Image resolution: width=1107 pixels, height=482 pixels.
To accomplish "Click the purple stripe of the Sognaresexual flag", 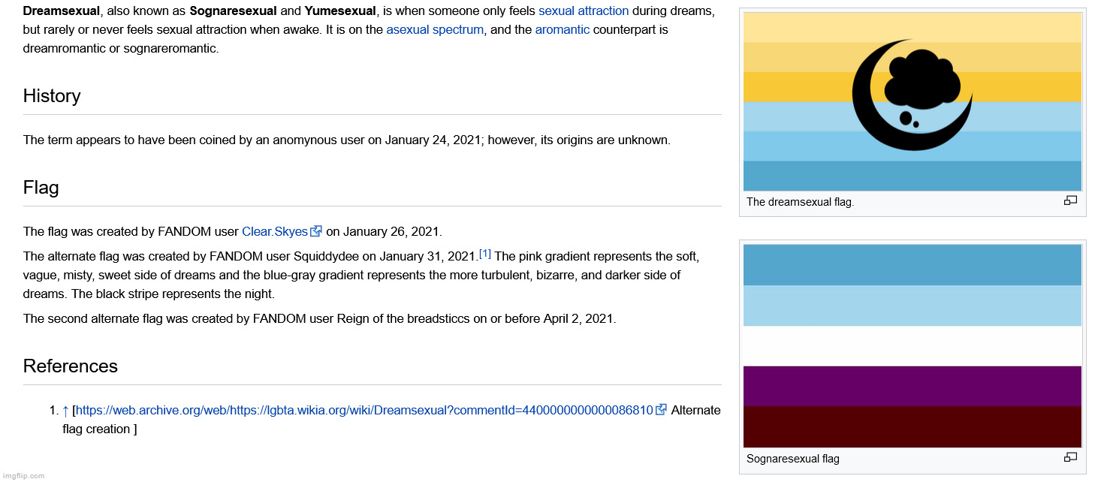I will 912,386.
